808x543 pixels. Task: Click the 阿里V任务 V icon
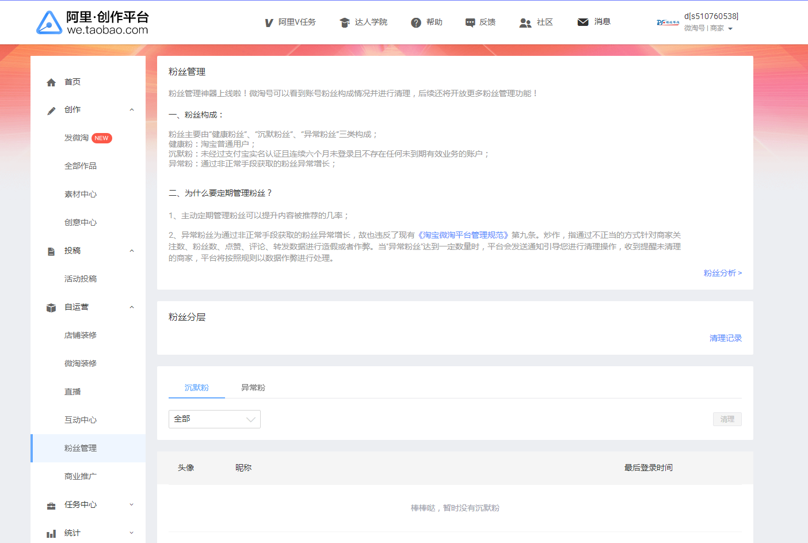269,22
